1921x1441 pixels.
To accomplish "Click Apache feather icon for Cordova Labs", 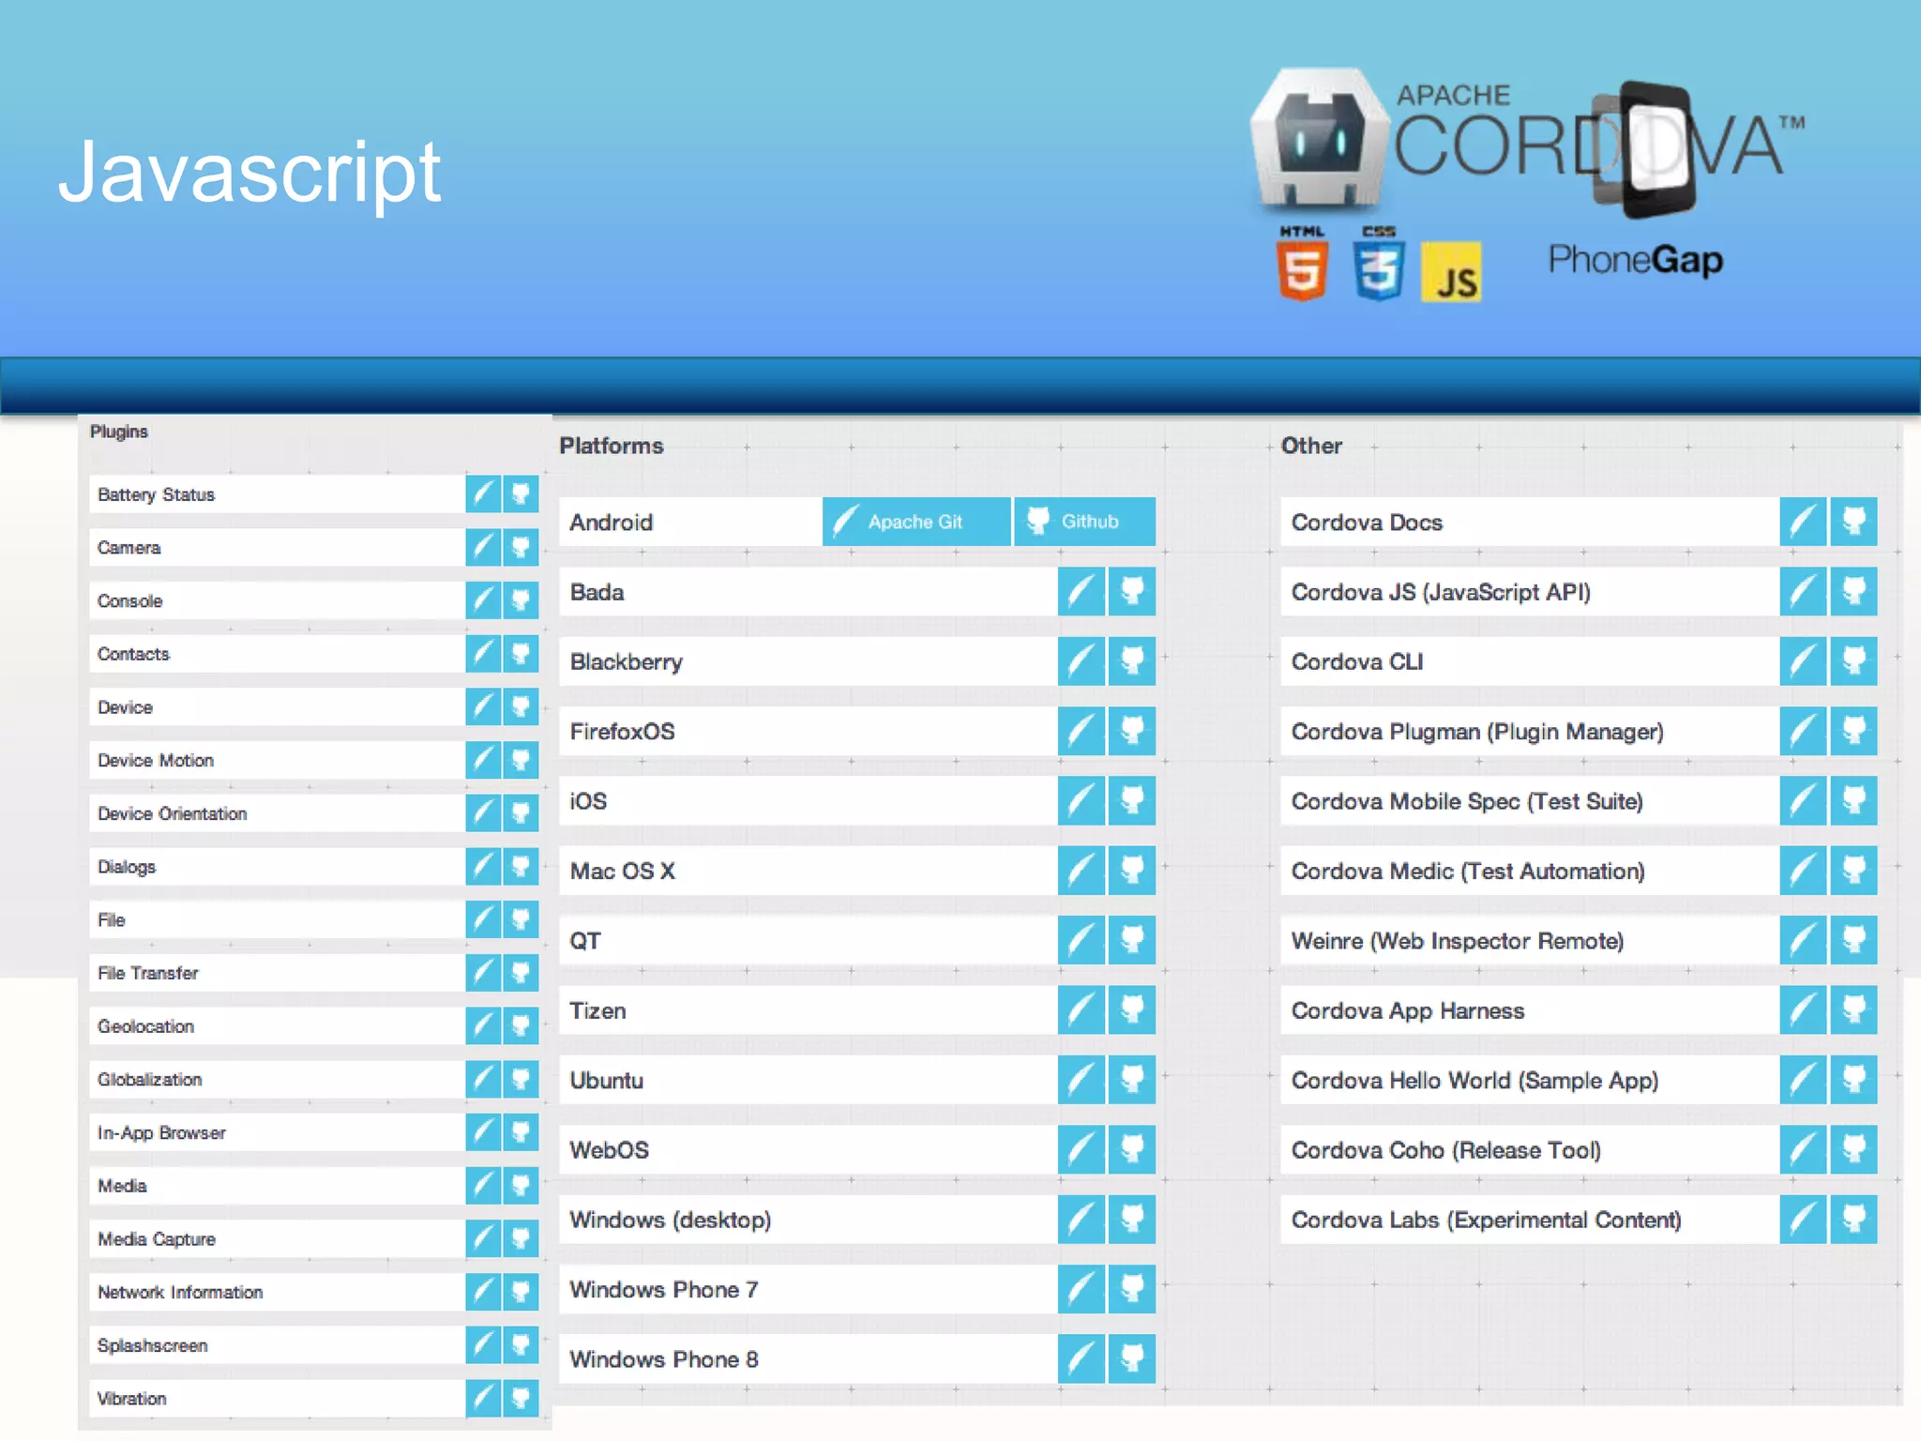I will 1802,1219.
